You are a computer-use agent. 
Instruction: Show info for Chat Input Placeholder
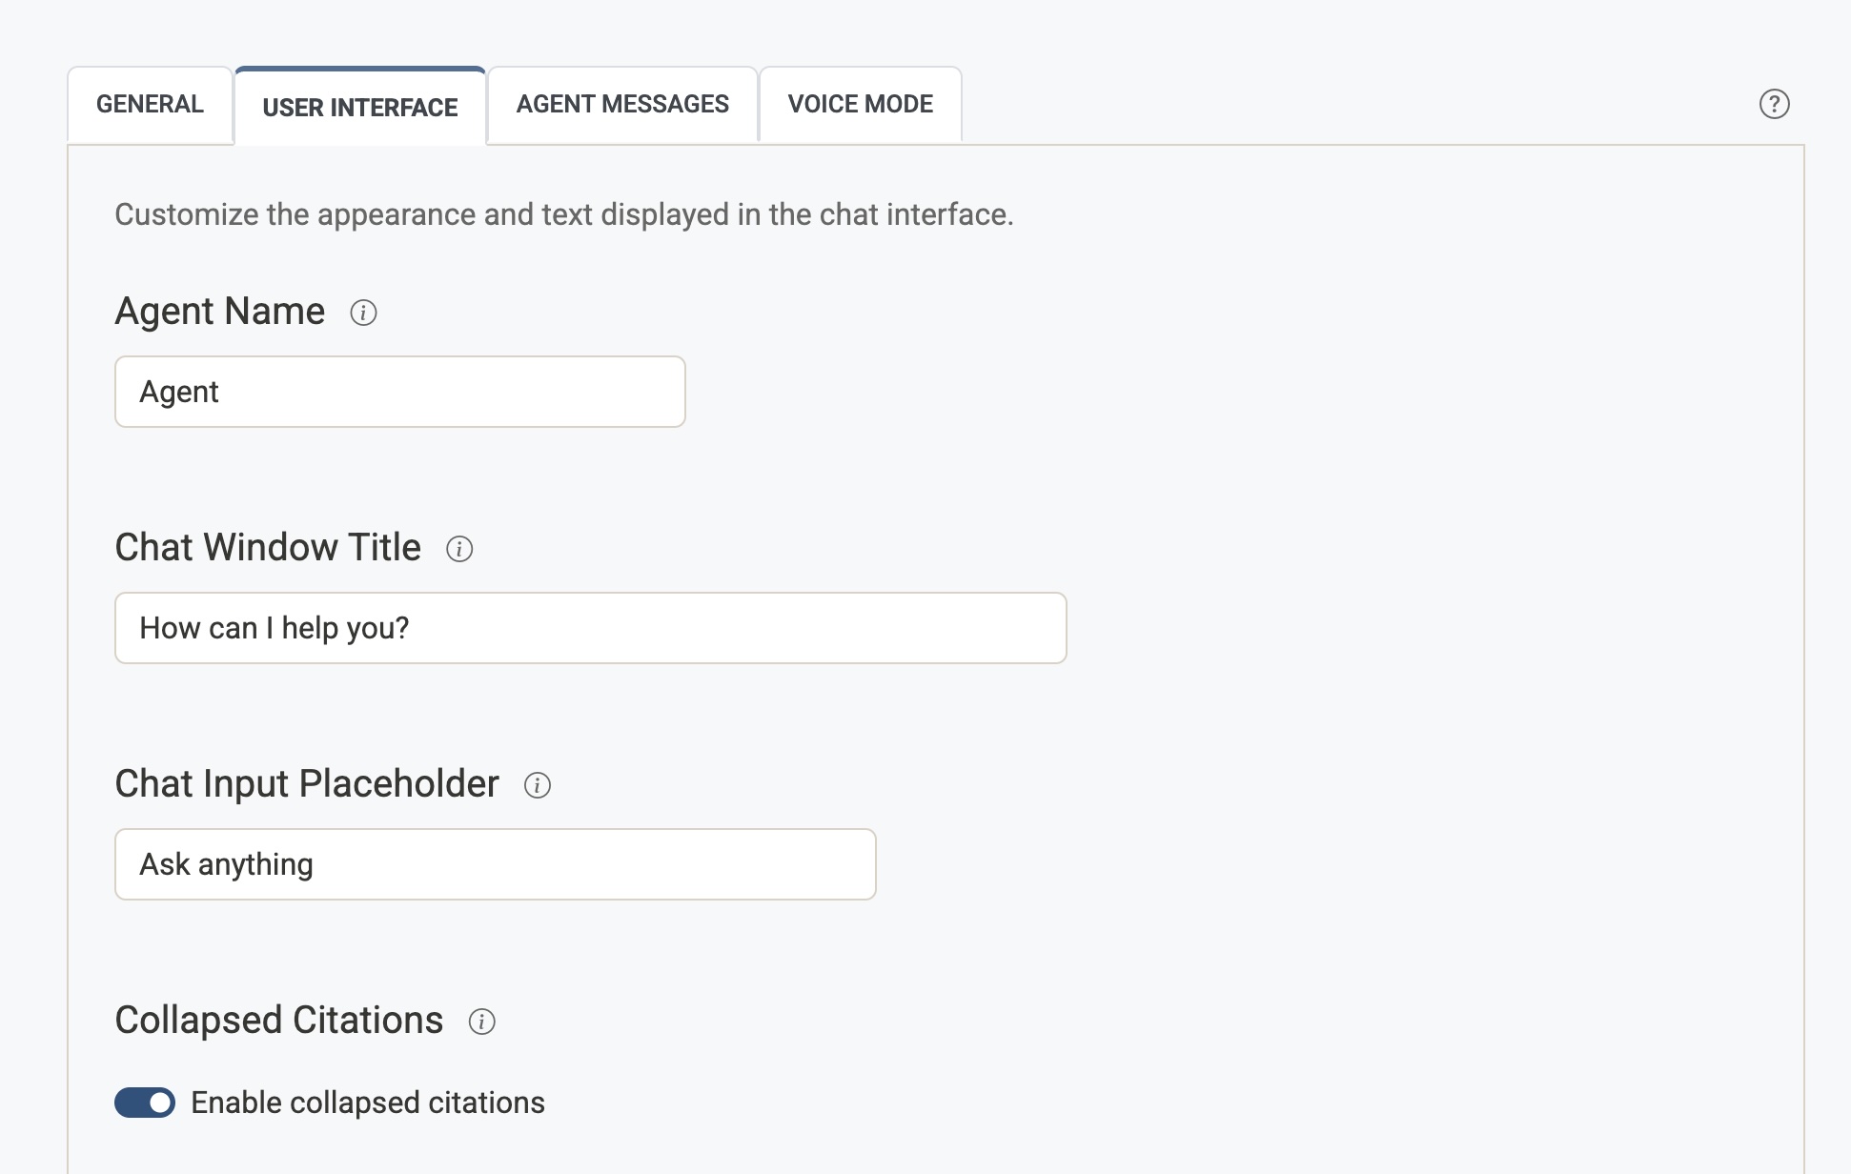point(538,785)
